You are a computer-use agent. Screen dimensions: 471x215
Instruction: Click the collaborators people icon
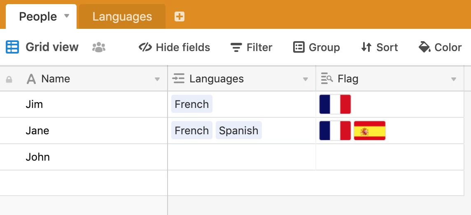point(99,47)
